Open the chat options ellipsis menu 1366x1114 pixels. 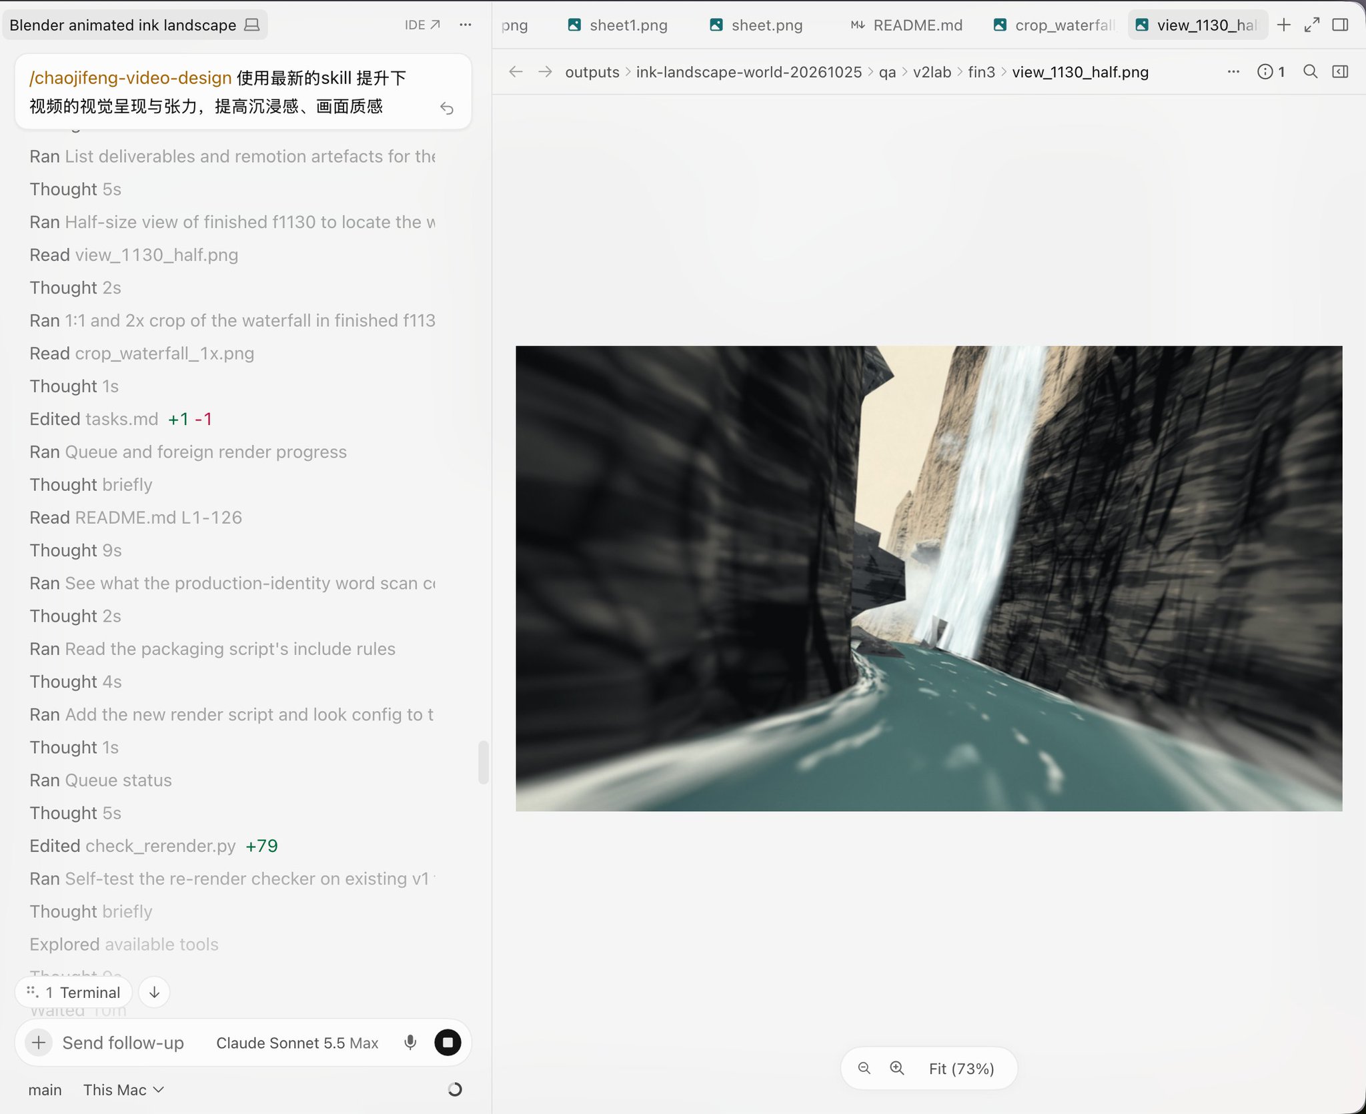[x=466, y=25]
